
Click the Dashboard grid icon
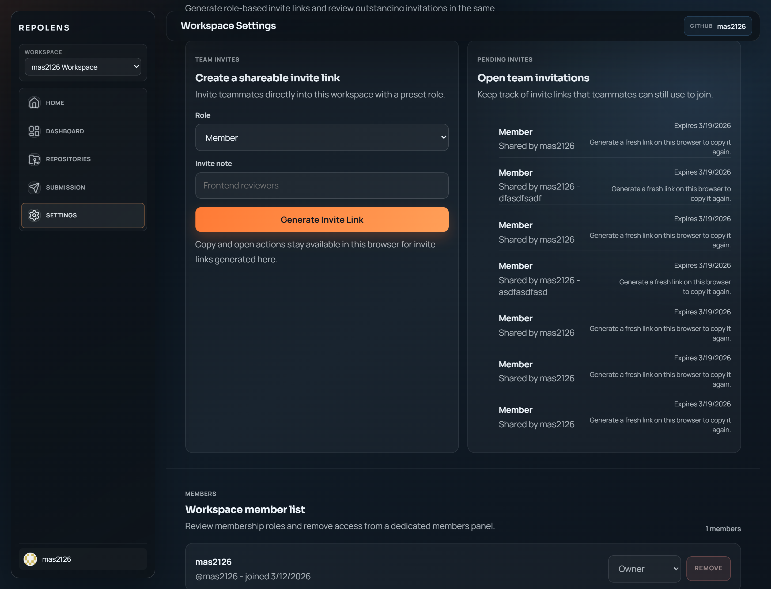click(34, 131)
